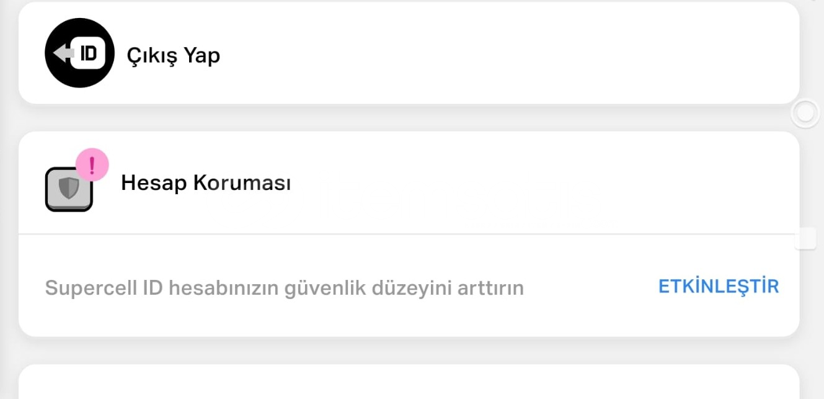The height and width of the screenshot is (399, 824).
Task: Click the white ID badge inside the logout icon
Action: click(89, 53)
